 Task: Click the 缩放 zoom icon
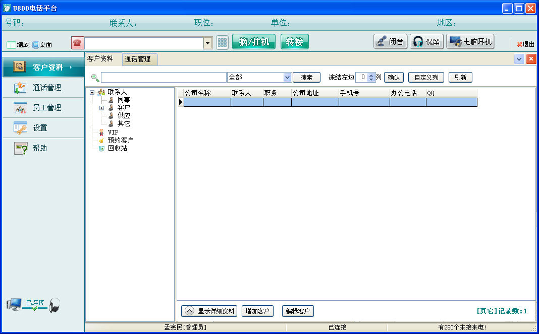tap(11, 45)
